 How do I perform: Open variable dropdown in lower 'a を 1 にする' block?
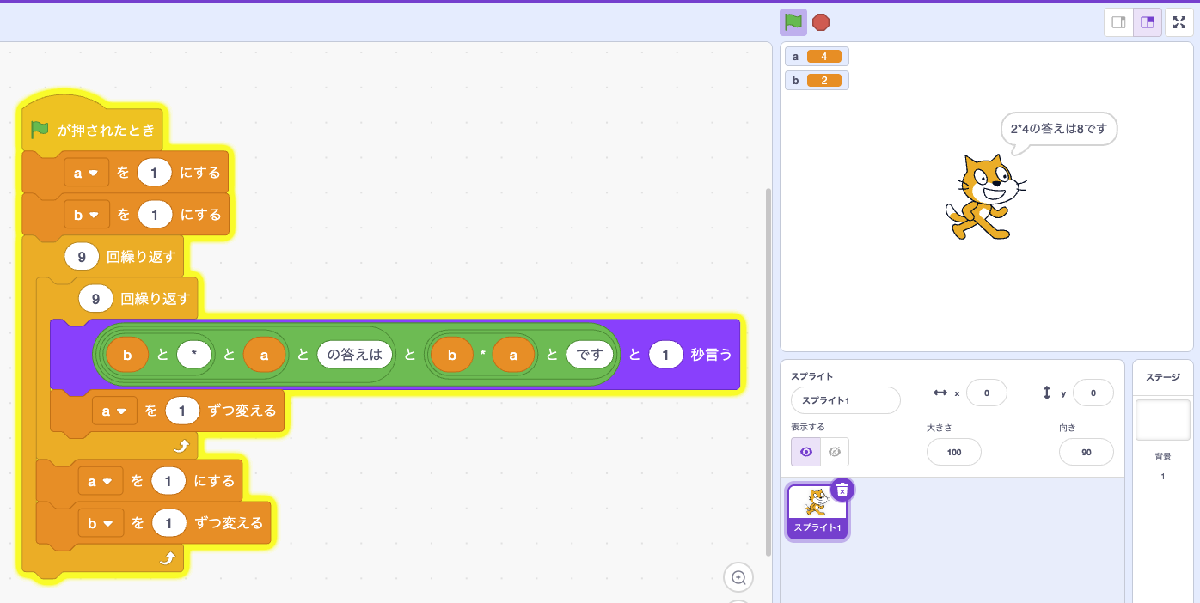[x=100, y=481]
